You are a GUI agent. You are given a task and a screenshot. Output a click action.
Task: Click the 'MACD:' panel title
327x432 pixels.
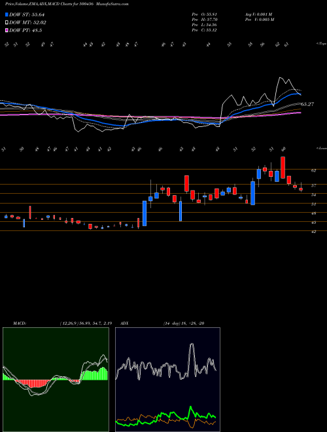coord(20,323)
